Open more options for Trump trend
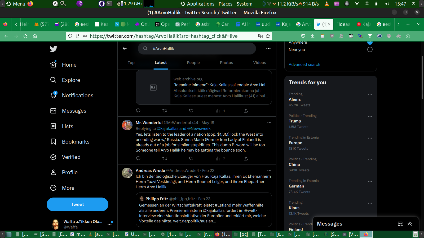This screenshot has width=424, height=238. pos(370,116)
